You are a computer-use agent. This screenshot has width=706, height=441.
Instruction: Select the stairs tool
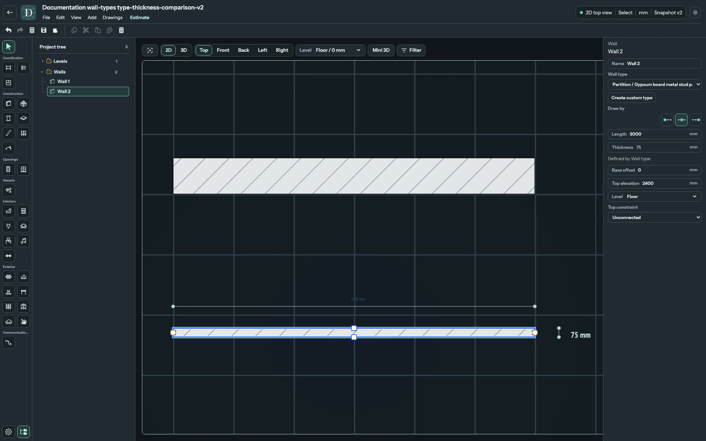[8, 133]
